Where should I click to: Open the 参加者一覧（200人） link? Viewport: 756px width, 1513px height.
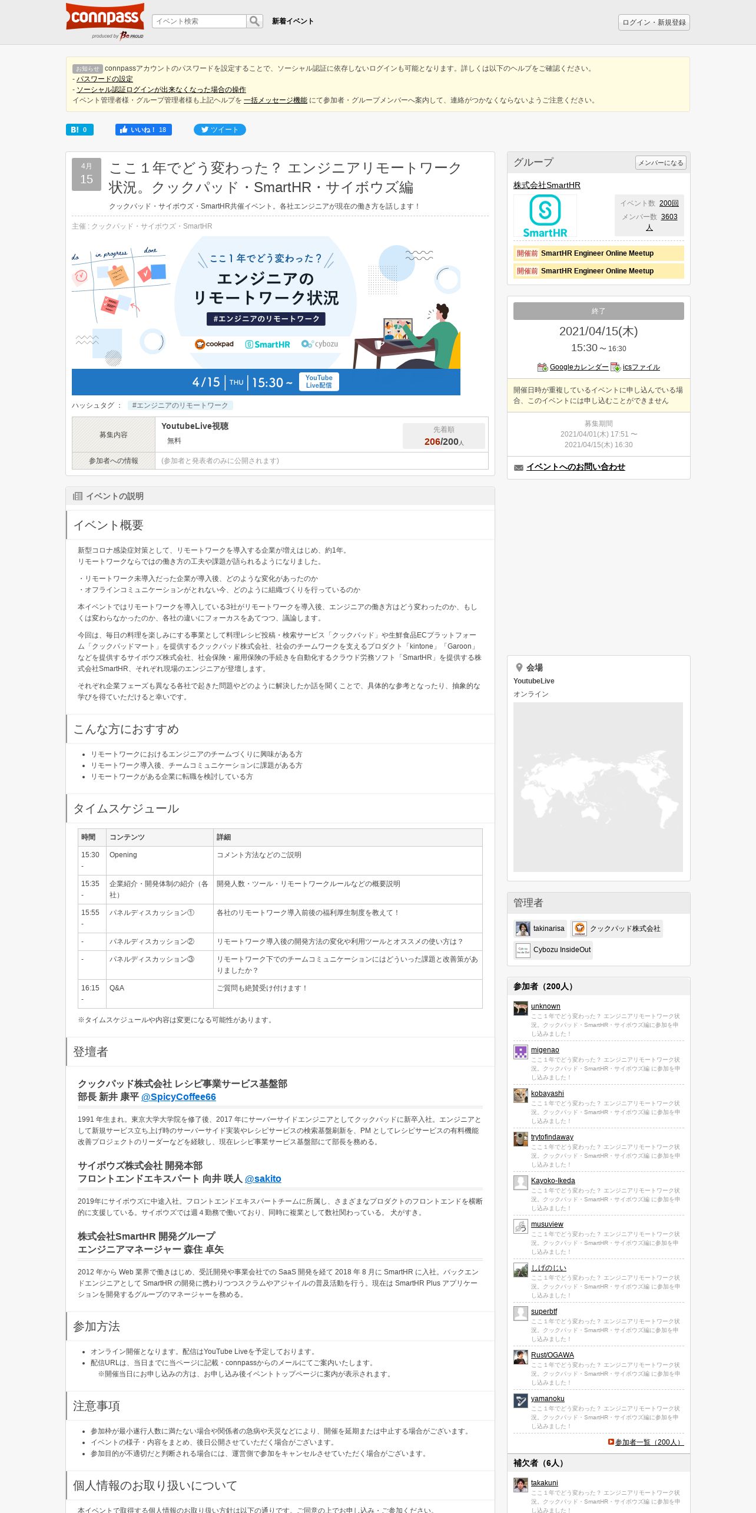coord(649,1442)
